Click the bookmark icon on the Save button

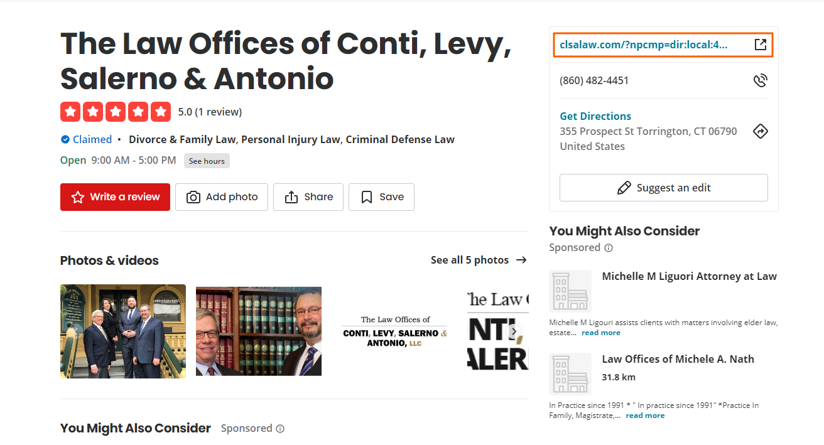coord(367,196)
